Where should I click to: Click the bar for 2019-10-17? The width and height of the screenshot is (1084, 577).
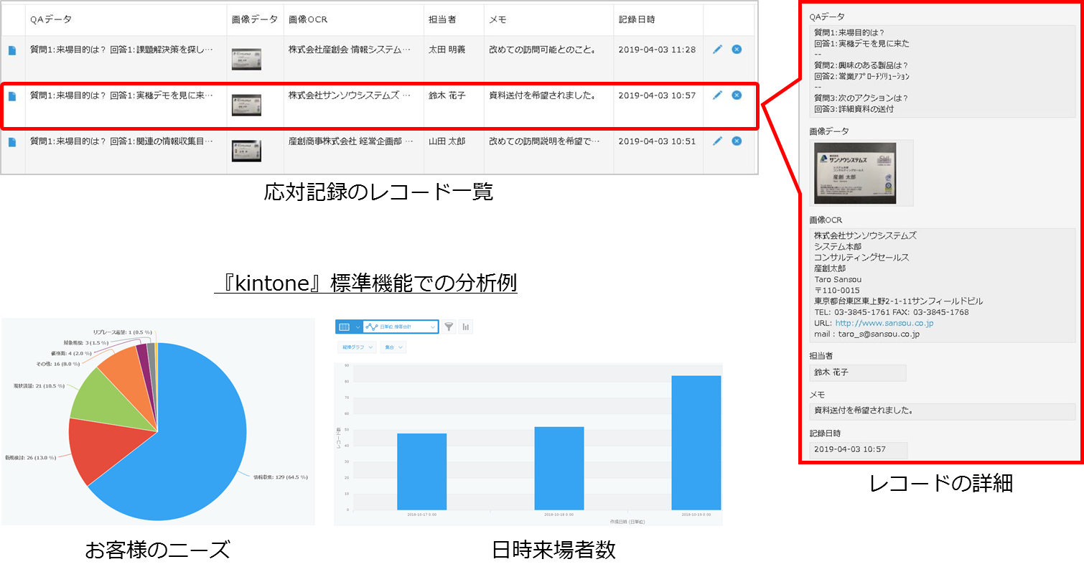pyautogui.click(x=422, y=472)
